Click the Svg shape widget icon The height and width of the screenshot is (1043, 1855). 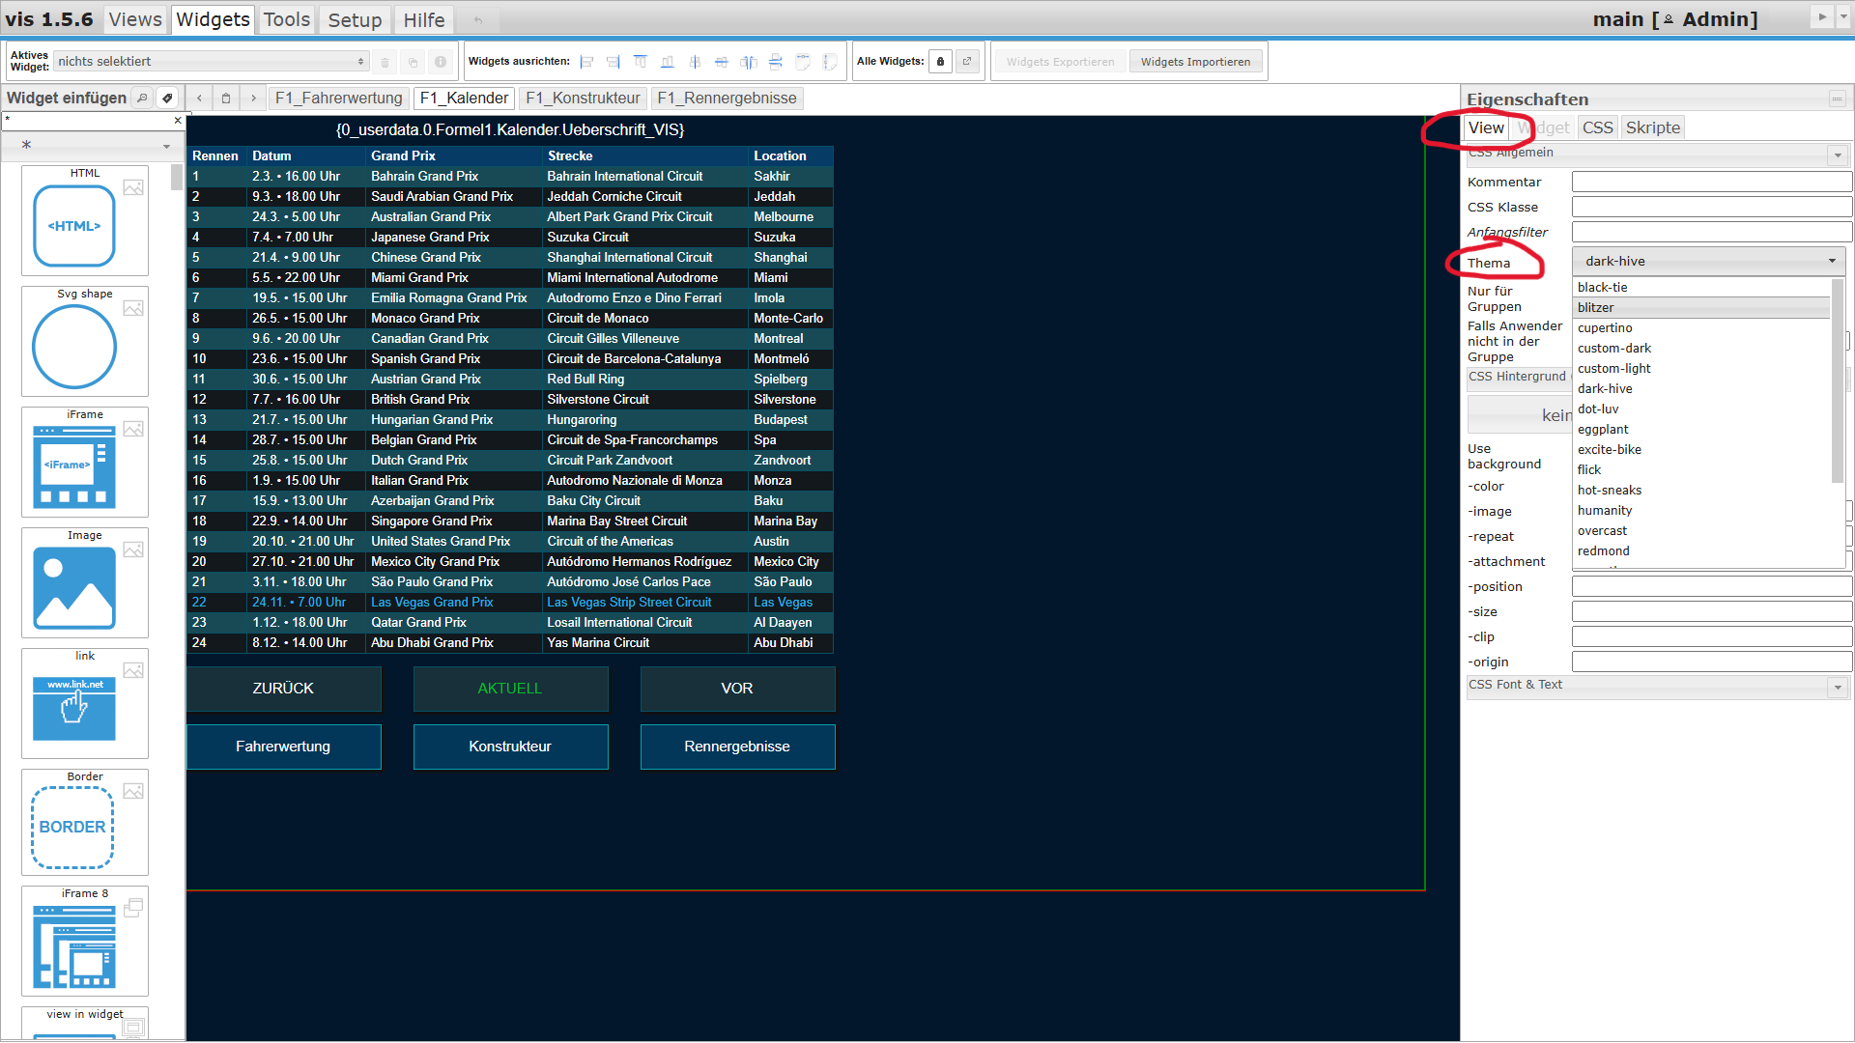[74, 347]
